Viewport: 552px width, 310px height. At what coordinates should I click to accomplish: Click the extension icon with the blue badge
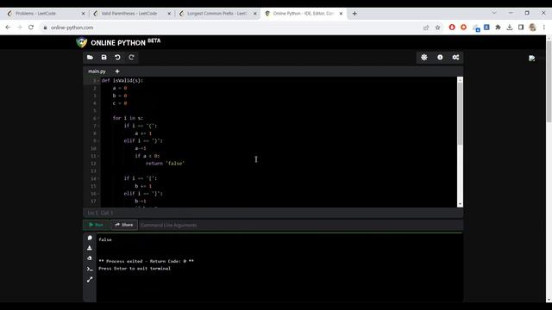476,28
